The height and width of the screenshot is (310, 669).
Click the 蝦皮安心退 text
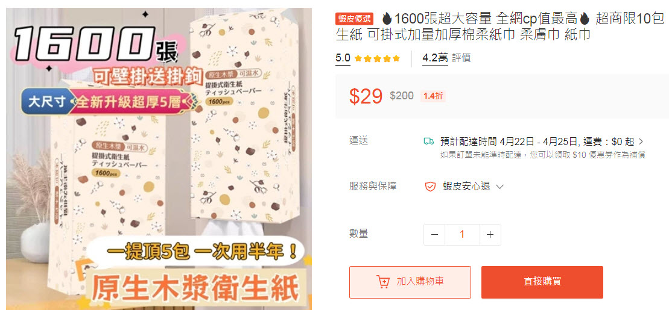(466, 187)
